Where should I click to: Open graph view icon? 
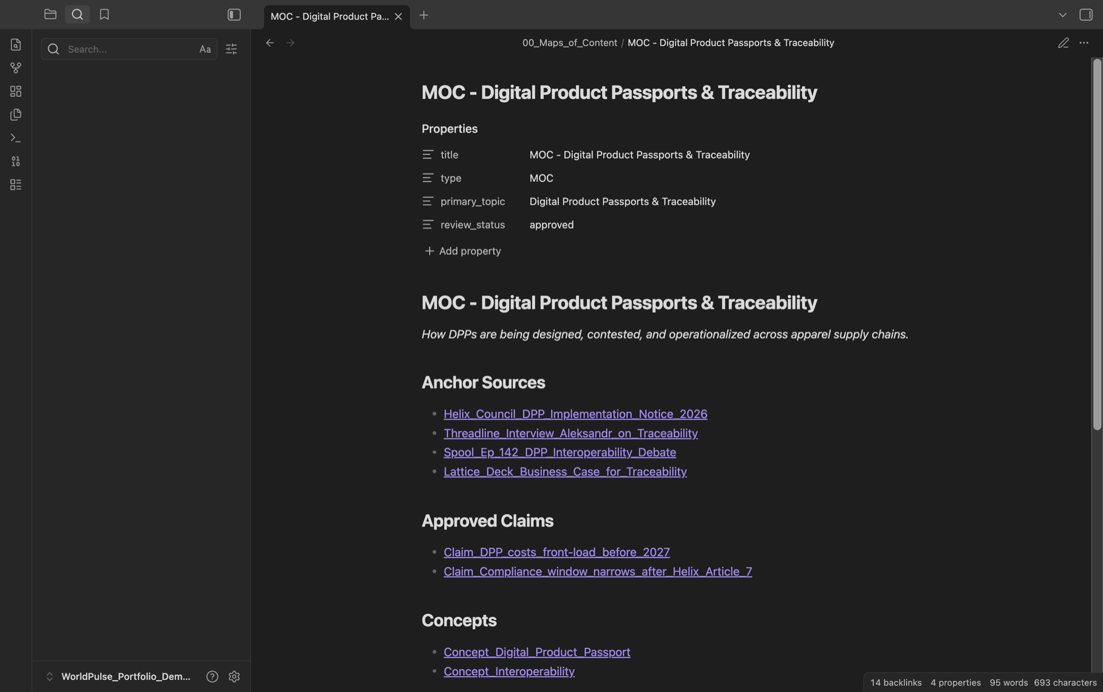[x=16, y=68]
